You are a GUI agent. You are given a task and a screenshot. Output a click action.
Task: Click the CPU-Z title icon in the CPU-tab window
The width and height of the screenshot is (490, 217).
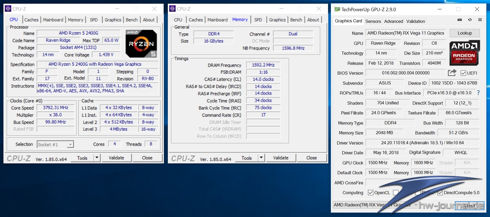tap(8, 9)
